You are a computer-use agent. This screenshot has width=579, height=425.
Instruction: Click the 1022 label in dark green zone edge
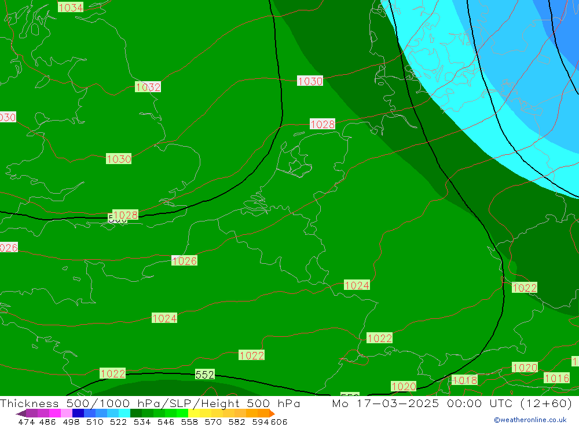(525, 288)
